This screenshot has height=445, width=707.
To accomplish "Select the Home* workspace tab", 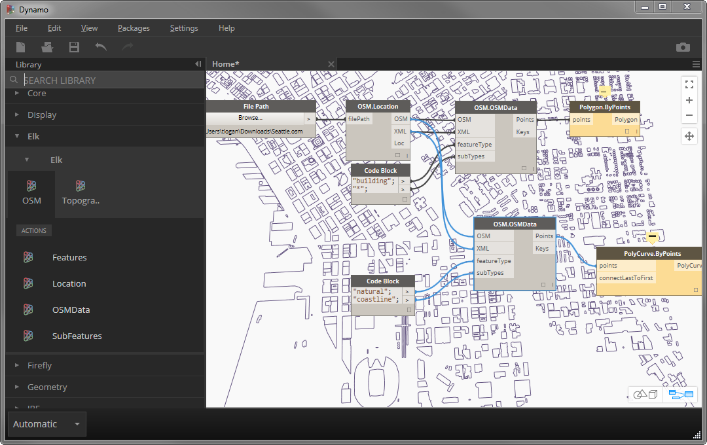I will (x=225, y=63).
